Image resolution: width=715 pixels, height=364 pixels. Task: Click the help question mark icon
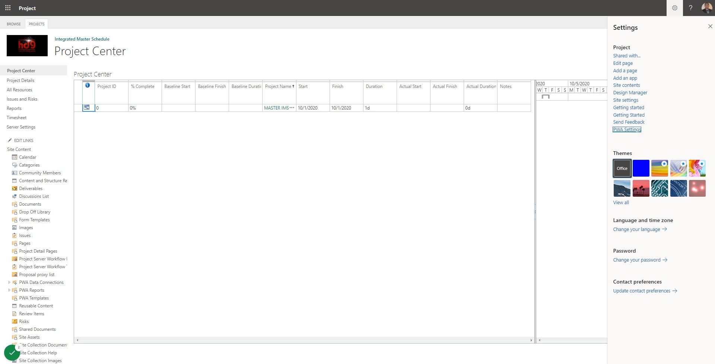coord(690,8)
